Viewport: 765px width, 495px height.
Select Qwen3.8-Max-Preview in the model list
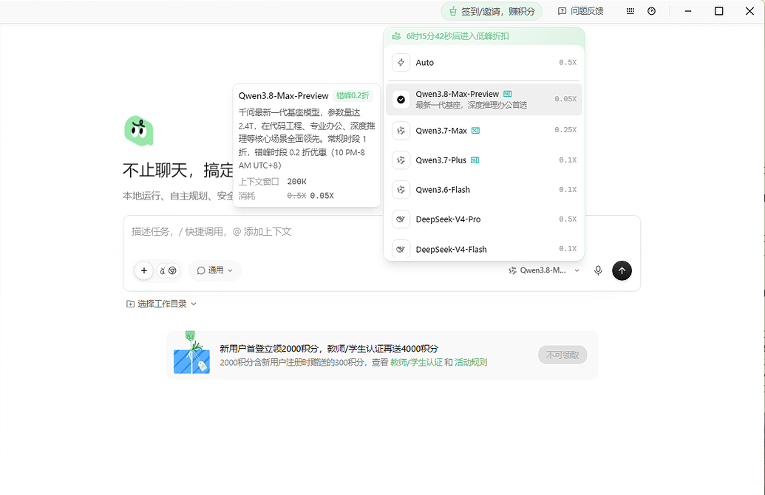(x=484, y=99)
